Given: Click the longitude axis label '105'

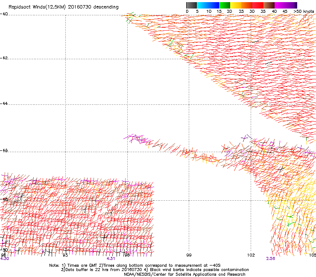Looking at the screenshot, I should 313,255.
